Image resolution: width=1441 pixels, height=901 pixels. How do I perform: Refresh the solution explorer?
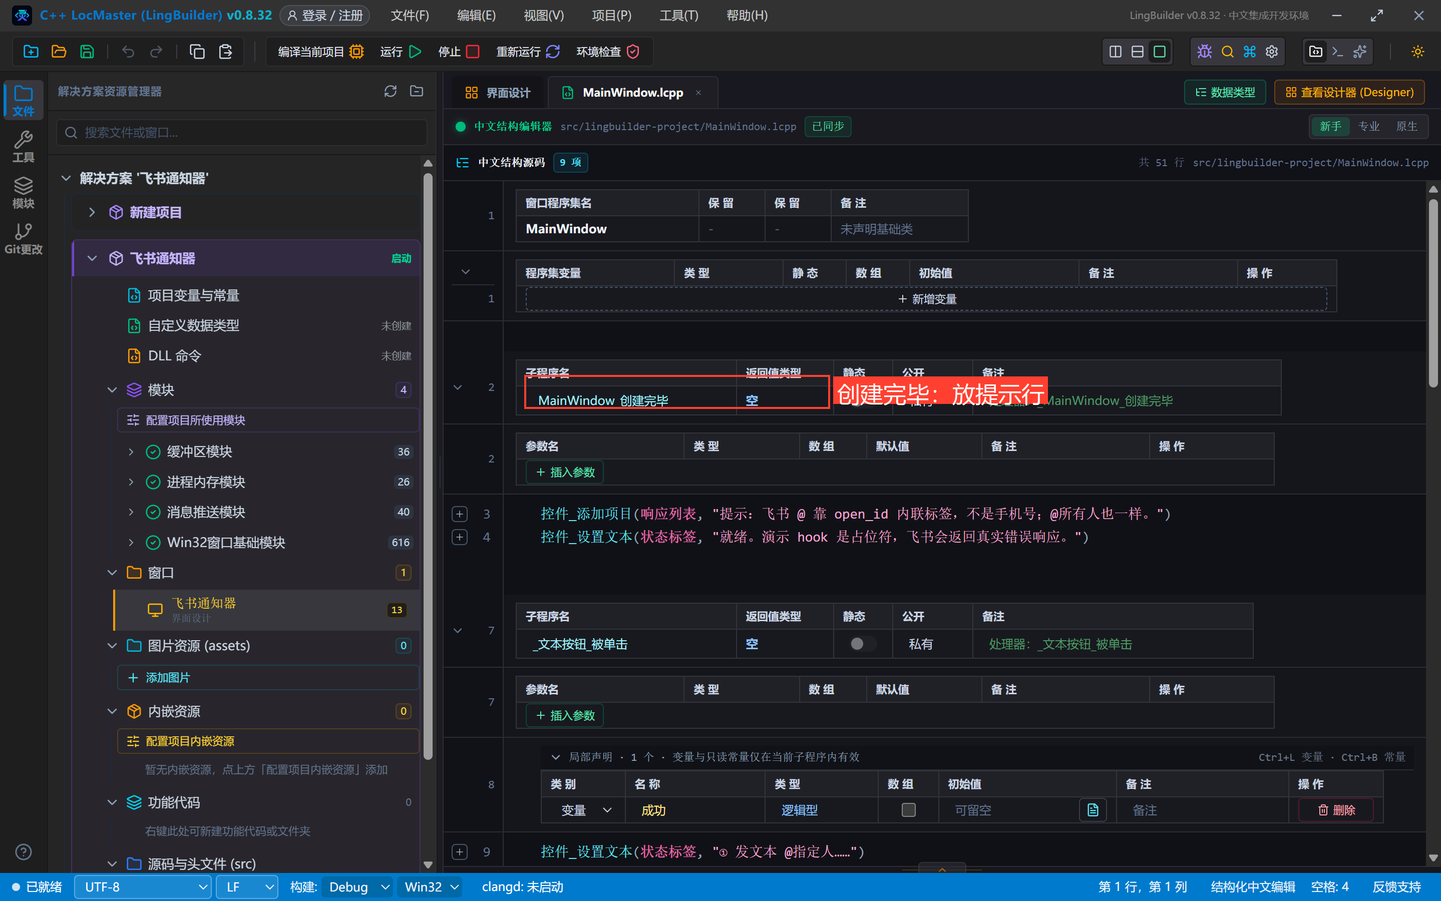point(391,91)
